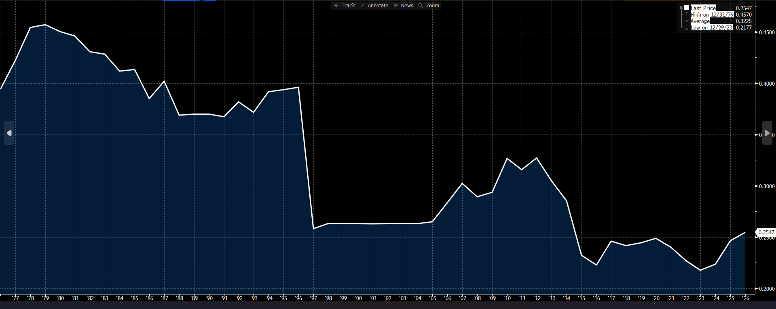Click the '79 label on the time axis
Viewport: 776px width, 309px height.
(x=45, y=298)
